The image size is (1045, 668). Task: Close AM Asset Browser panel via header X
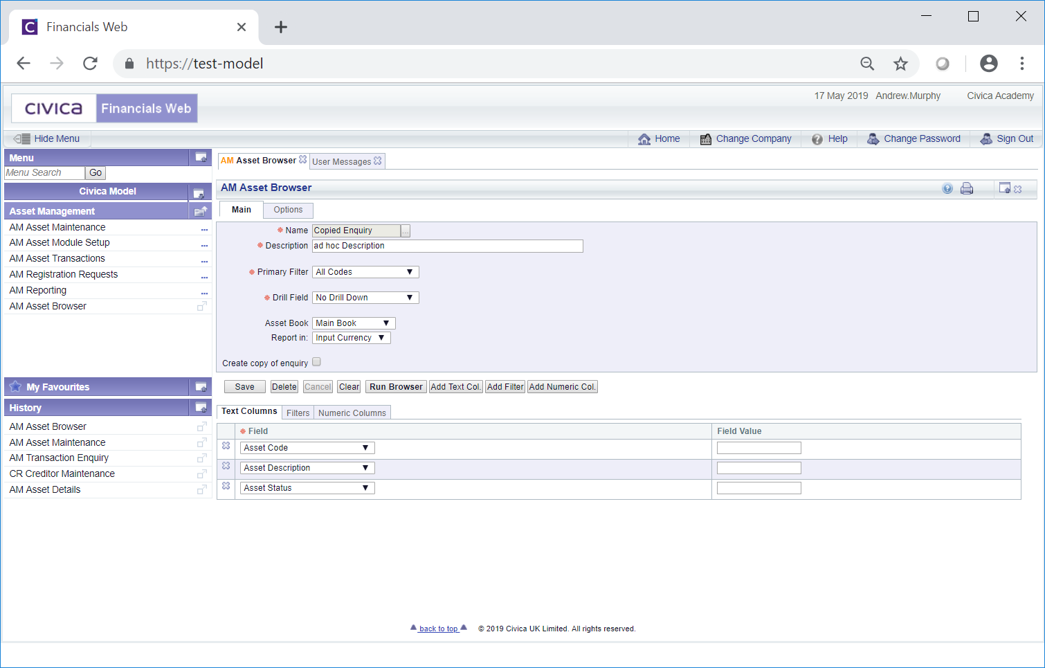(x=1018, y=189)
